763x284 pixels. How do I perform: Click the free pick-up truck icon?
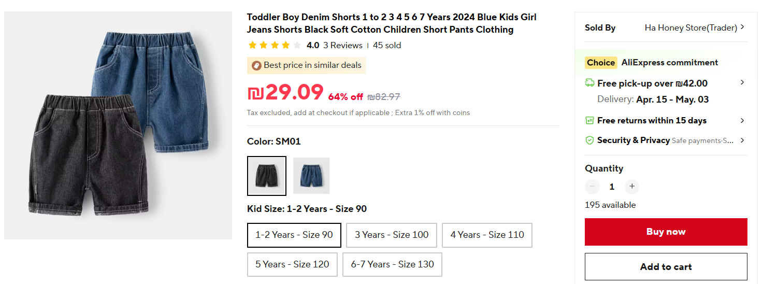coord(589,83)
